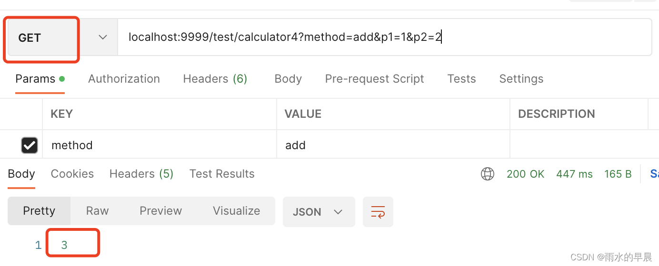Open the JSON format dropdown
Viewport: 659px width, 266px height.
319,211
